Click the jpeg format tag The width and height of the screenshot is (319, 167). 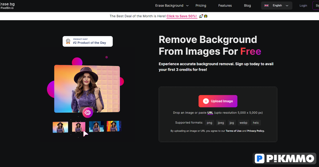coord(221,123)
